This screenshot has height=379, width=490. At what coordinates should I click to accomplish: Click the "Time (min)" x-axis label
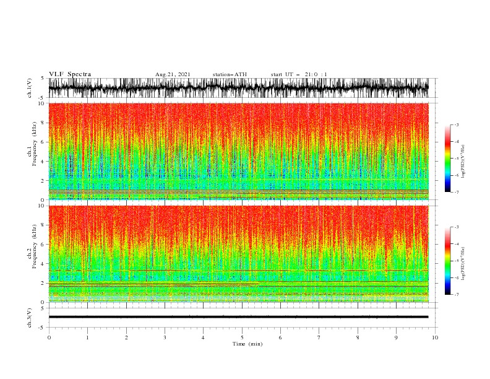pos(247,344)
